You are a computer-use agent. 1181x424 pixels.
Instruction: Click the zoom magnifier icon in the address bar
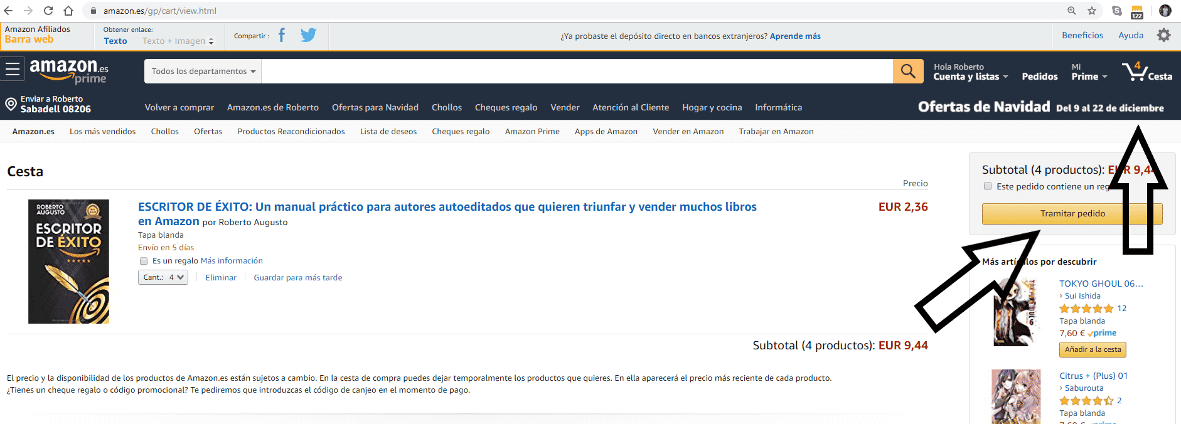click(1072, 11)
